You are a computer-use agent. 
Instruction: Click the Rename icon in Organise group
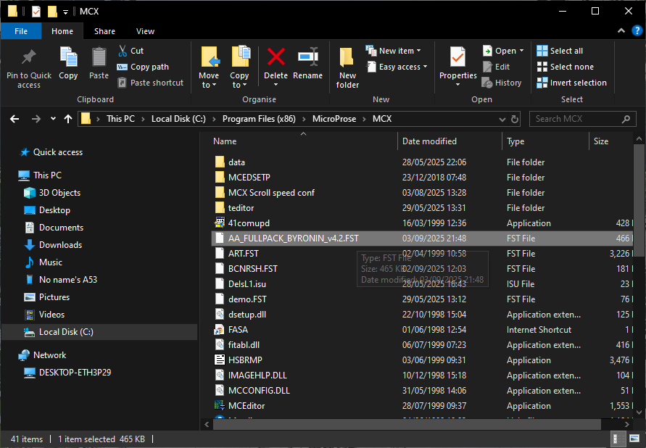coord(307,58)
